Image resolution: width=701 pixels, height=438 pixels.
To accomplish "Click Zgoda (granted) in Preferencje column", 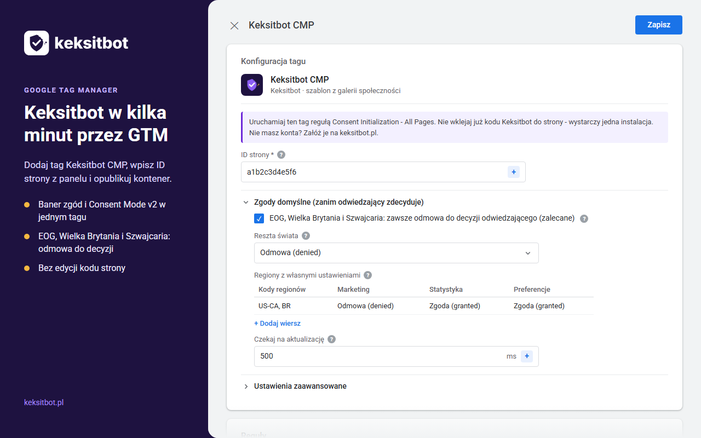I will (539, 306).
